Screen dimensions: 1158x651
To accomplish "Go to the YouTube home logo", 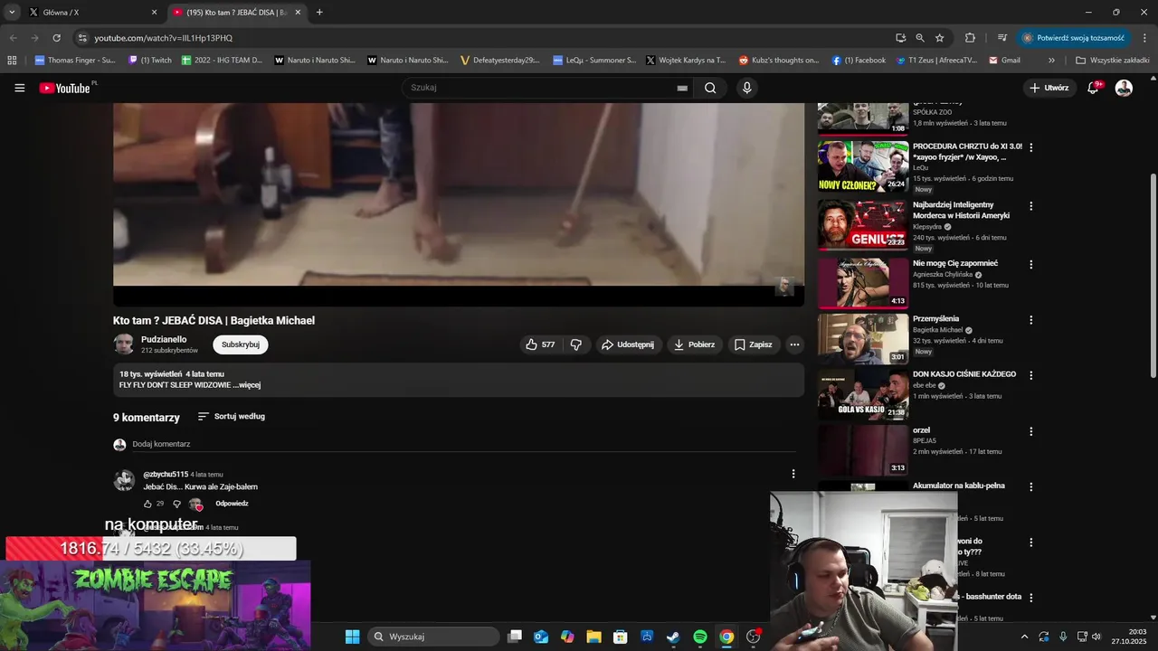I will pyautogui.click(x=66, y=88).
